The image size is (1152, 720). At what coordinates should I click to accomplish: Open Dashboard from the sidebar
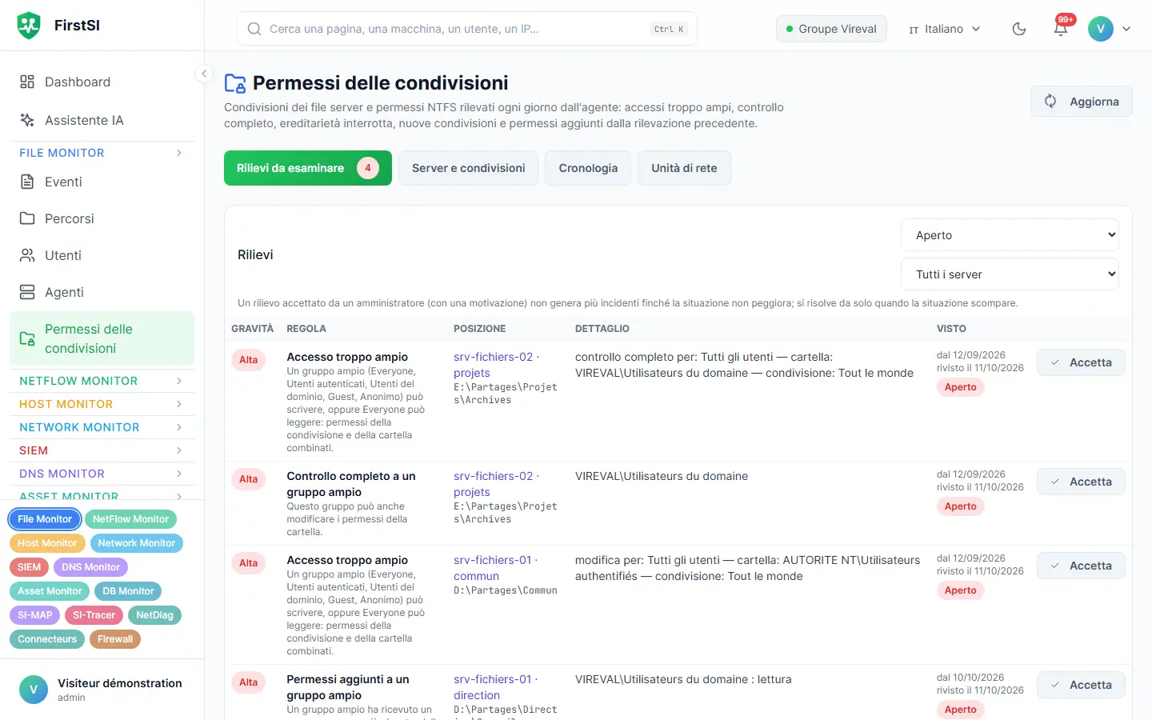[102, 82]
